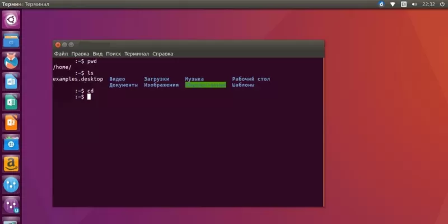The image size is (448, 224).
Task: Open System Settings from the dock
Action: point(11,185)
